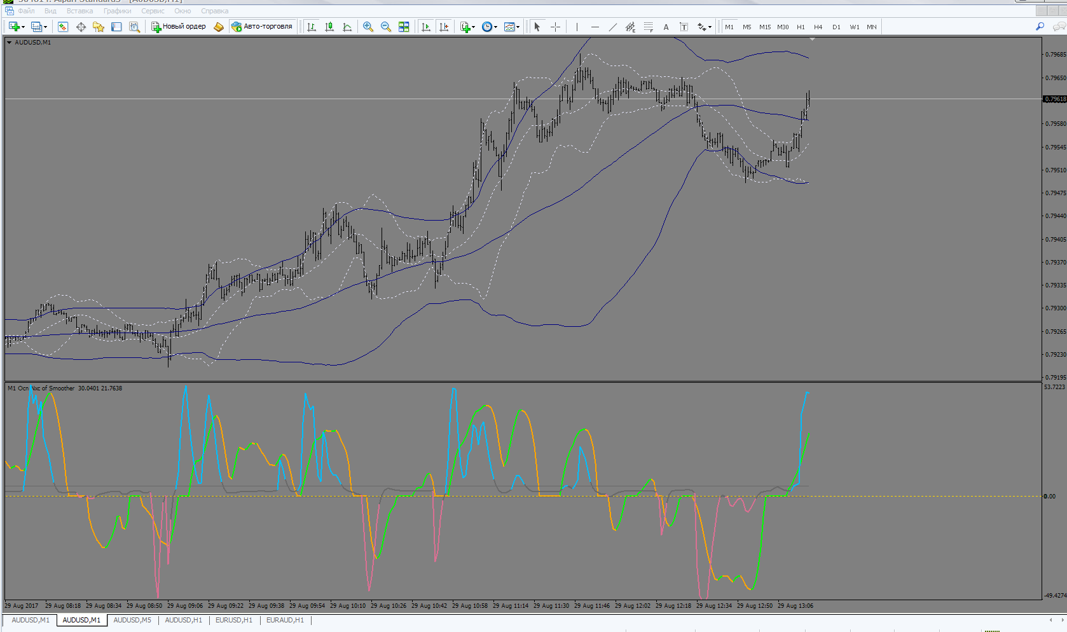1067x632 pixels.
Task: Open the Strategy Tester icon
Action: pos(134,27)
